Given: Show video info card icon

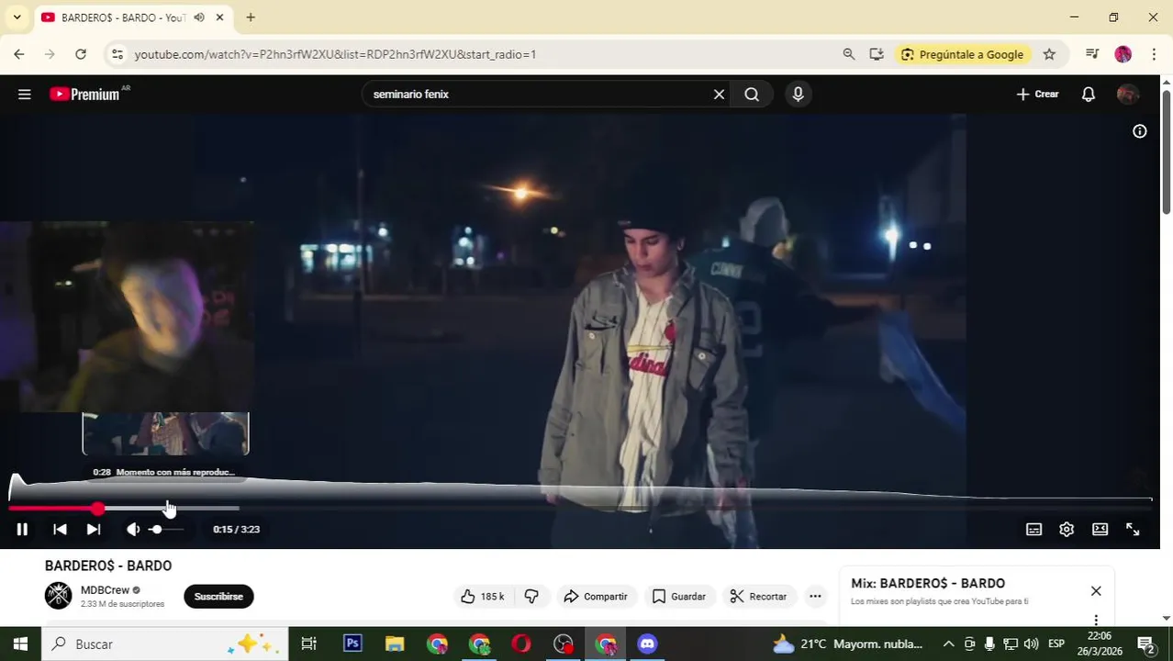Looking at the screenshot, I should (1139, 131).
